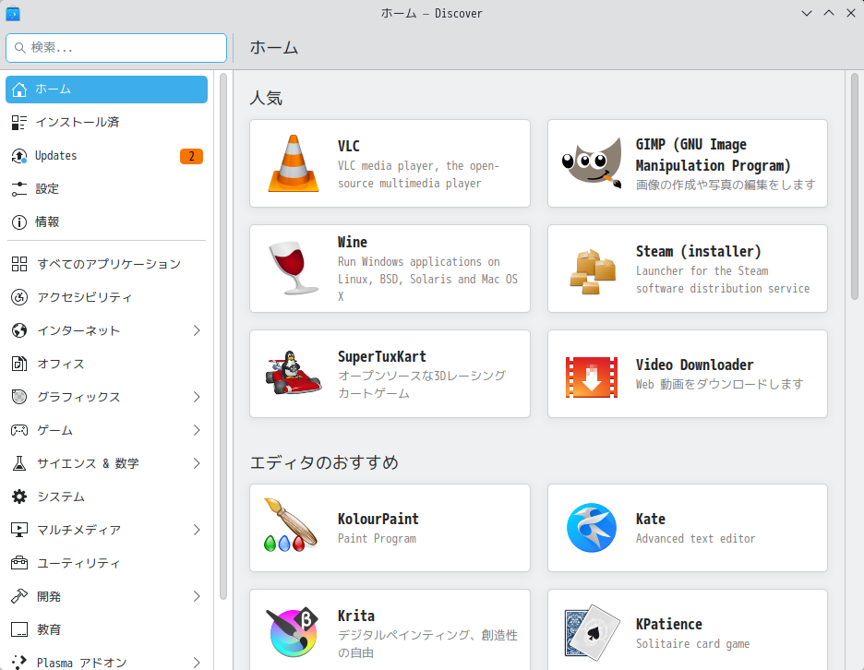Click the 検索 search field

(116, 48)
